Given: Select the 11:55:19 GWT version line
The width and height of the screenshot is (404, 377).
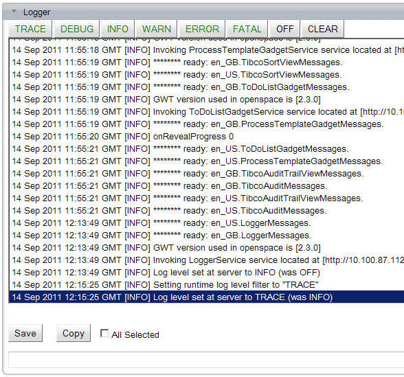Looking at the screenshot, I should [x=207, y=100].
